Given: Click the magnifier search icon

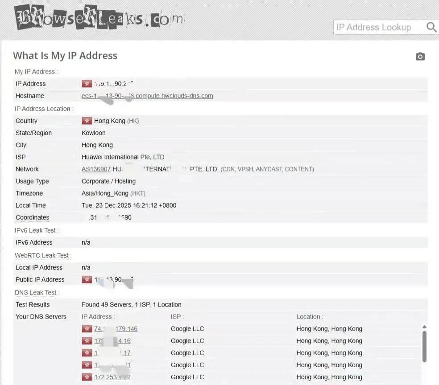Looking at the screenshot, I should 431,27.
